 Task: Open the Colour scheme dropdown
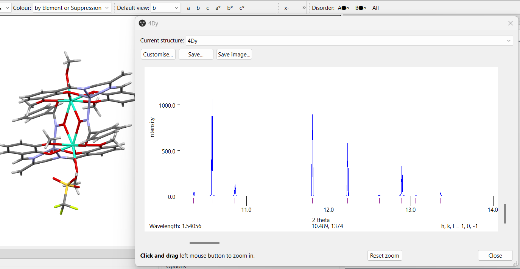click(72, 8)
